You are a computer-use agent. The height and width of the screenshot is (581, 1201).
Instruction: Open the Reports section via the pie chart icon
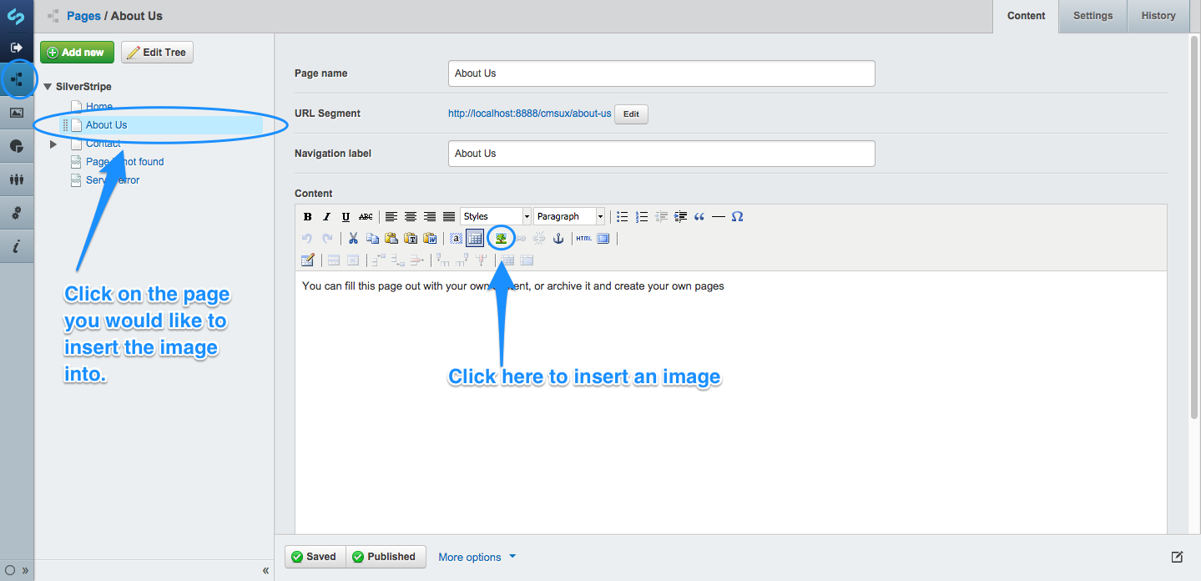click(x=17, y=146)
